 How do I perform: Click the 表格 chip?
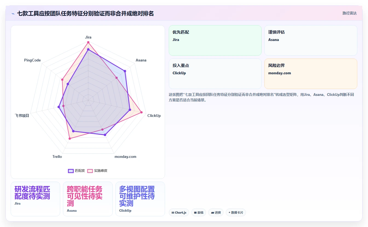click(199, 213)
